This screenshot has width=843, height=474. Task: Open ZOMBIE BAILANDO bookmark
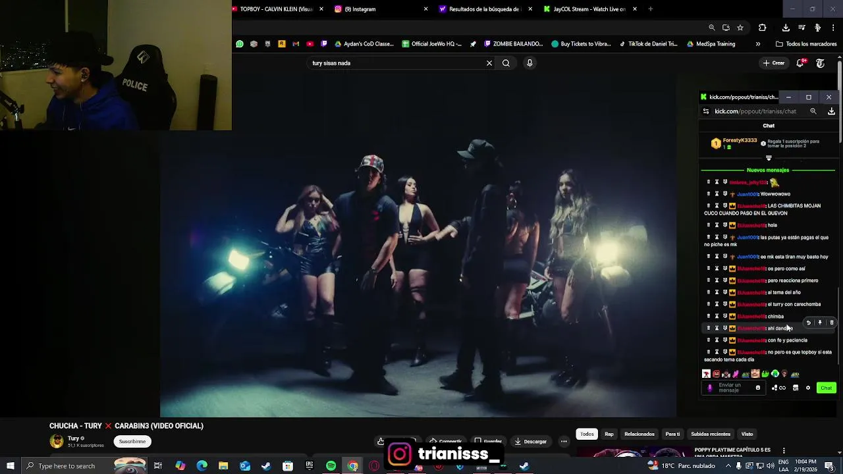pyautogui.click(x=513, y=44)
